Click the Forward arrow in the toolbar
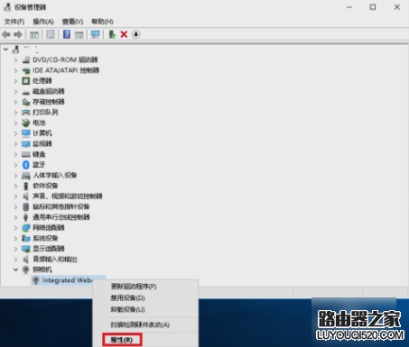 (x=18, y=34)
